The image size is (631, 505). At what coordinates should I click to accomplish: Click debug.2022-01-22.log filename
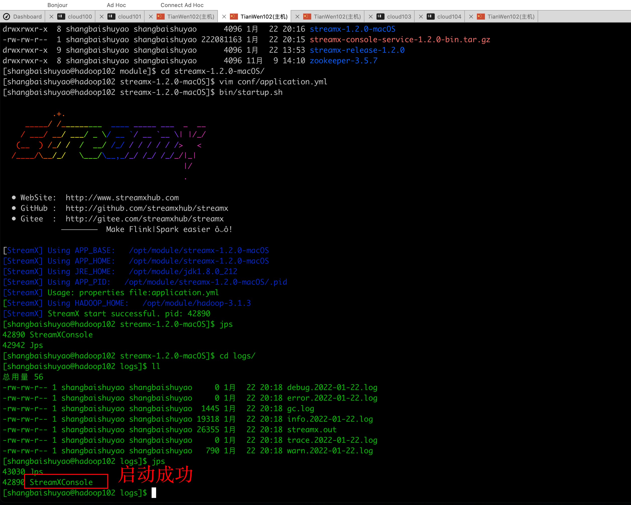[x=332, y=387]
